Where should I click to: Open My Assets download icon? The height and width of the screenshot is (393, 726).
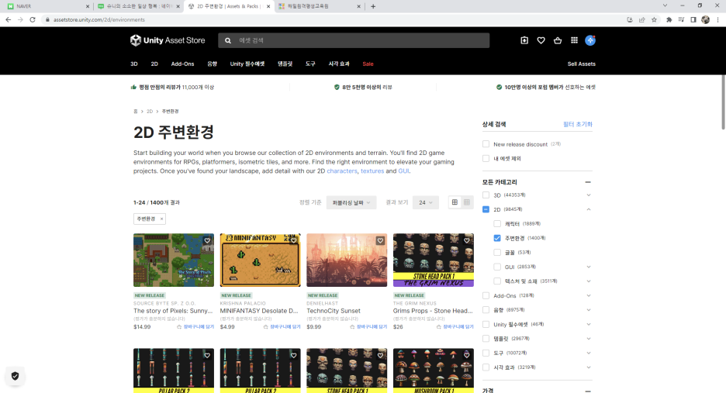pyautogui.click(x=524, y=40)
